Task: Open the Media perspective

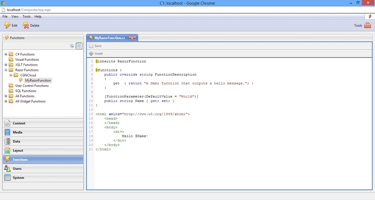Action: (x=17, y=132)
